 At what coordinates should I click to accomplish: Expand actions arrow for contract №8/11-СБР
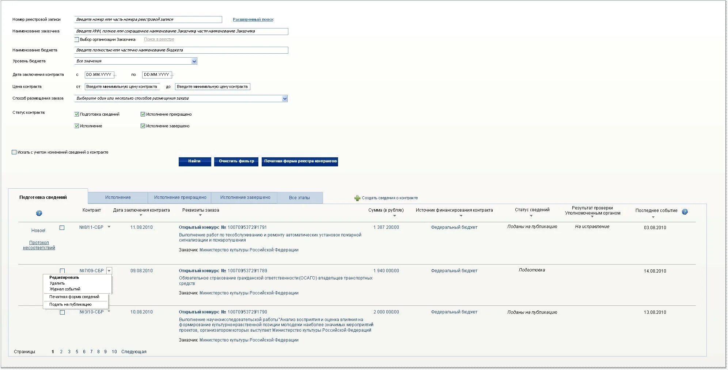pyautogui.click(x=109, y=227)
